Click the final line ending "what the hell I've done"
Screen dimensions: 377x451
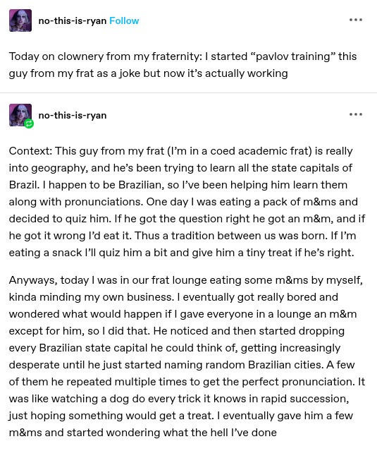tap(143, 433)
